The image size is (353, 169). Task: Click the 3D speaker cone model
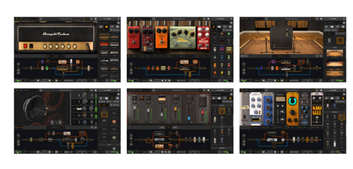click(x=35, y=108)
